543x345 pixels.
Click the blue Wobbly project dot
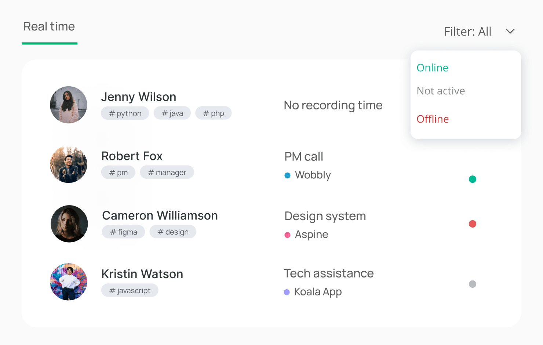tap(288, 175)
